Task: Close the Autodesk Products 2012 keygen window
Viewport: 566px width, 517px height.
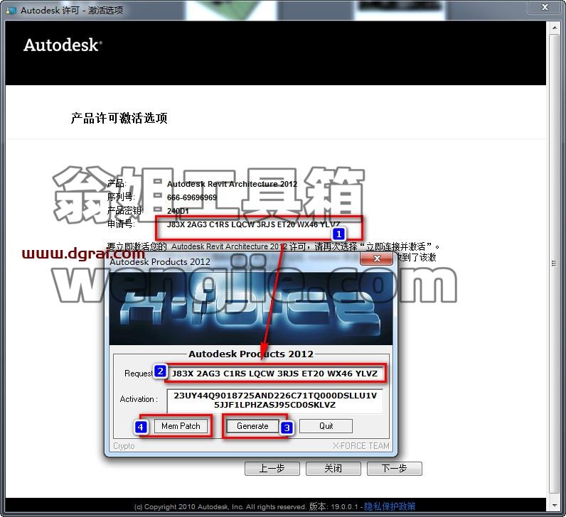Action: pyautogui.click(x=377, y=258)
